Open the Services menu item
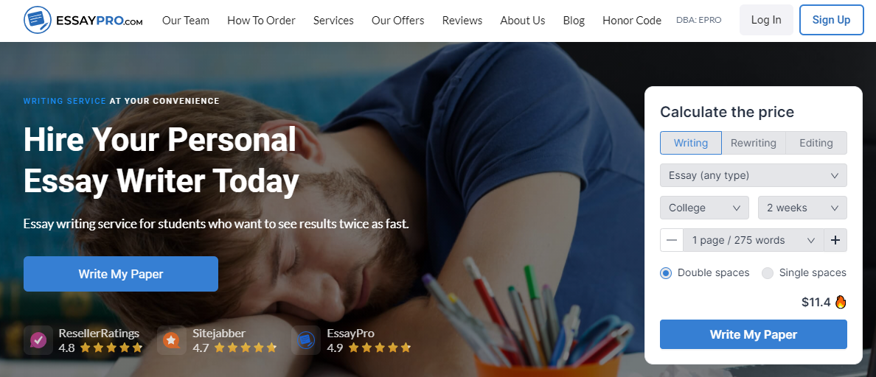The image size is (876, 377). click(333, 21)
